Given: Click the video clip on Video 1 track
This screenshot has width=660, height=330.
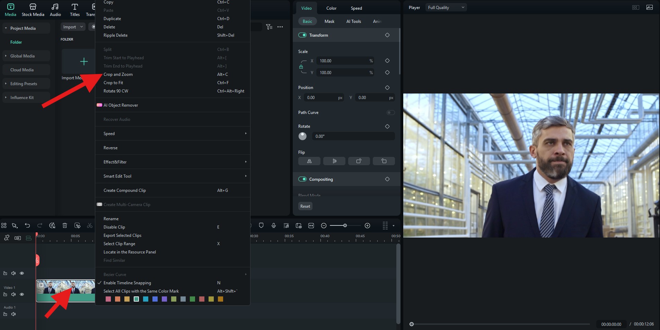Looking at the screenshot, I should tap(65, 291).
